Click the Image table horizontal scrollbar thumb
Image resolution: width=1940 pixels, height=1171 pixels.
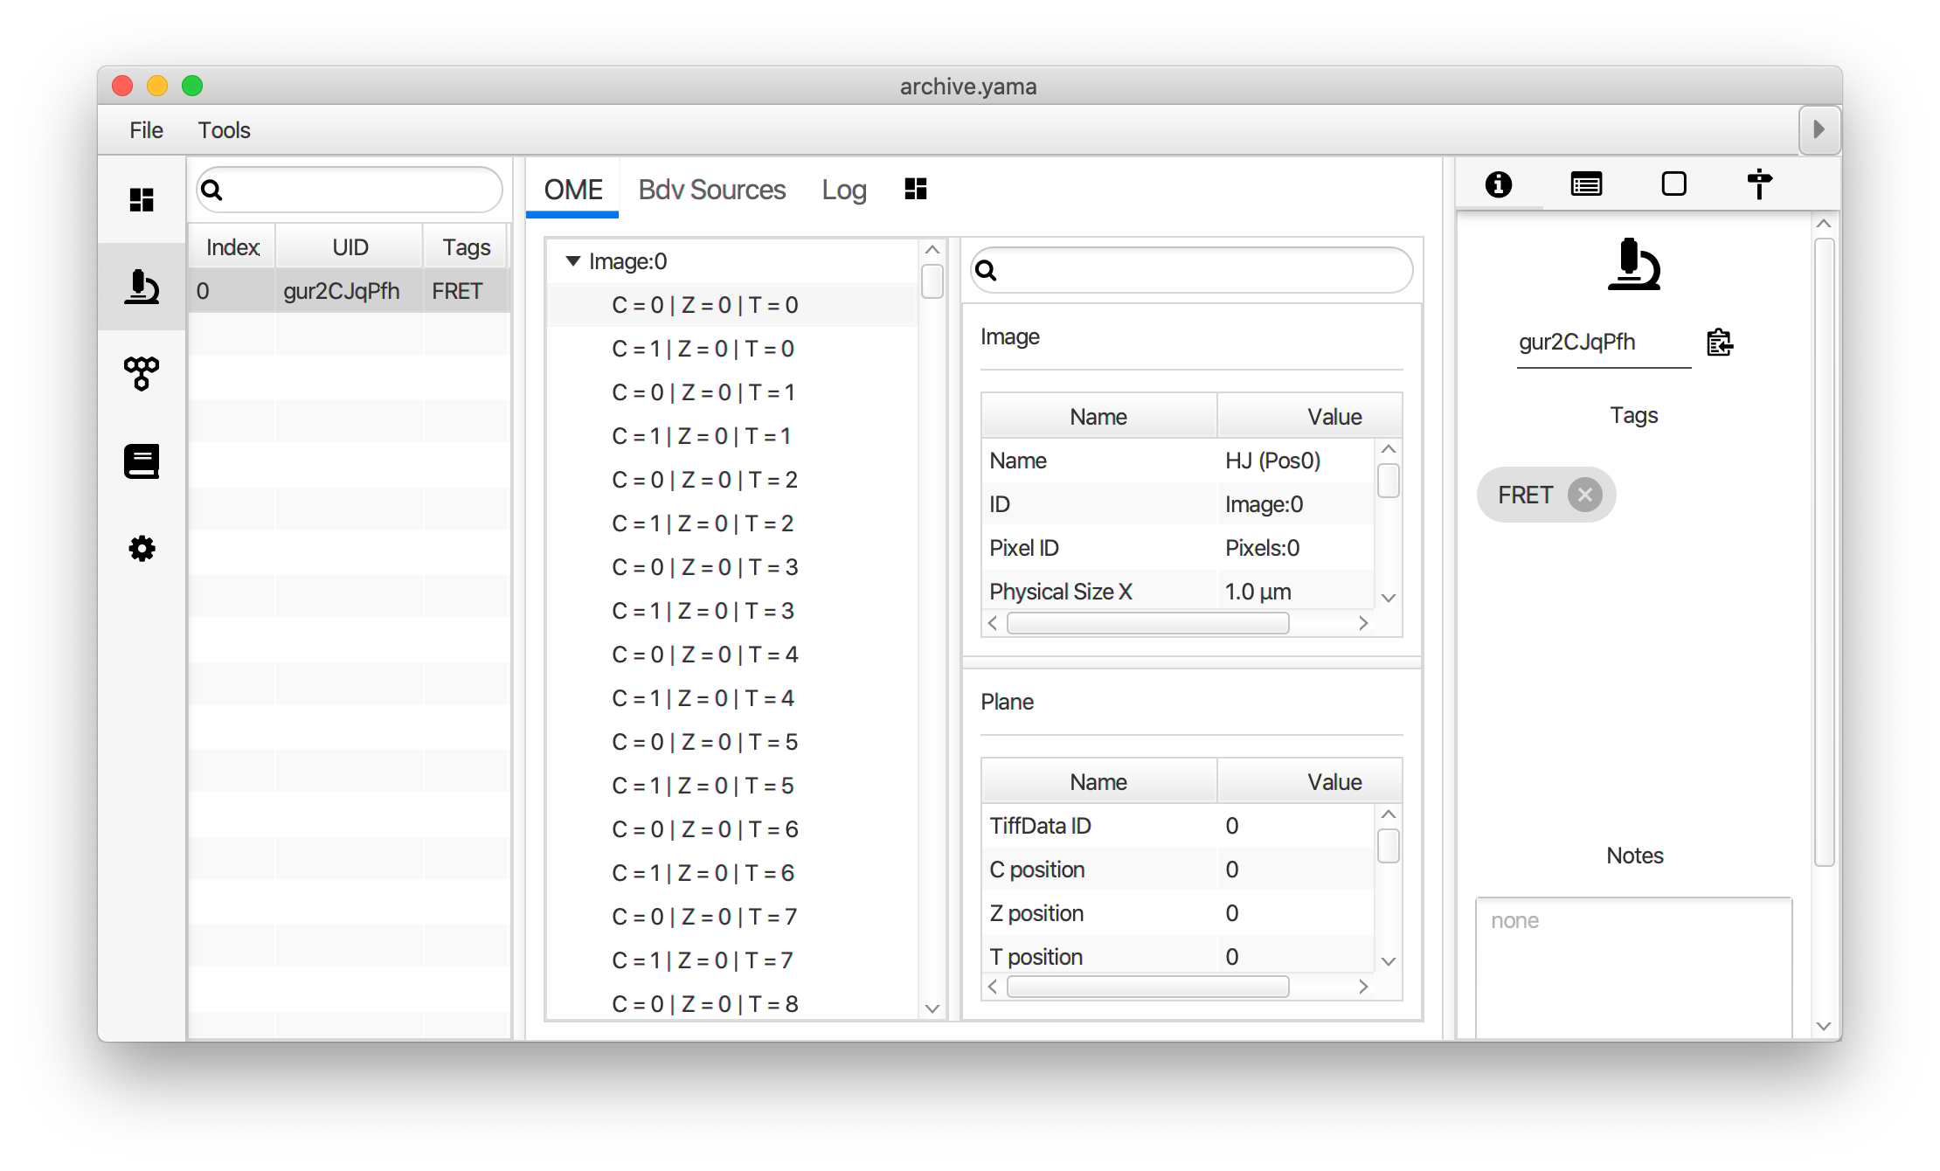1147,623
